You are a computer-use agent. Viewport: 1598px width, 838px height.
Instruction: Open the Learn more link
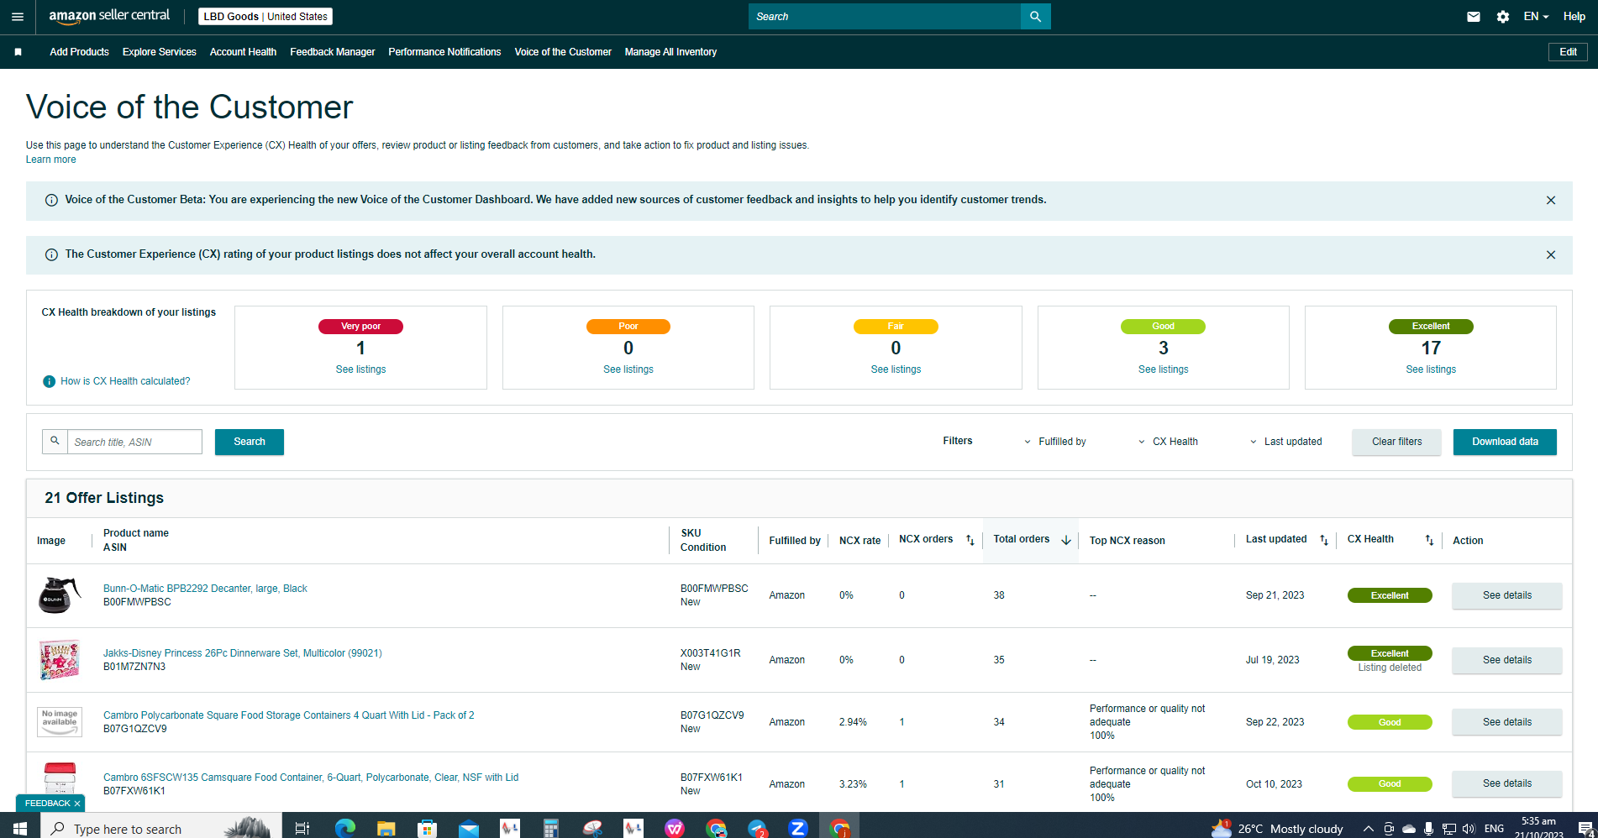click(x=50, y=160)
